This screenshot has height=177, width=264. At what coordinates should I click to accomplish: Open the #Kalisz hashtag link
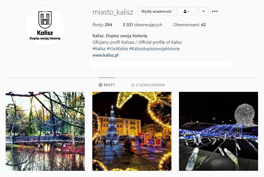click(x=99, y=49)
